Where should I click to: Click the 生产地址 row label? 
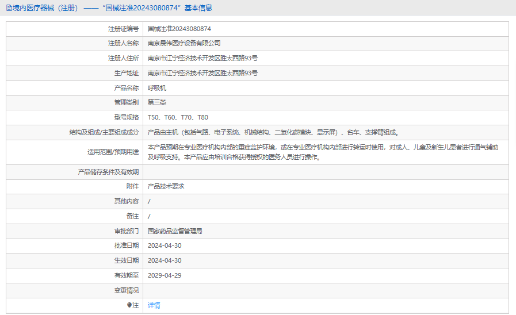pyautogui.click(x=126, y=73)
